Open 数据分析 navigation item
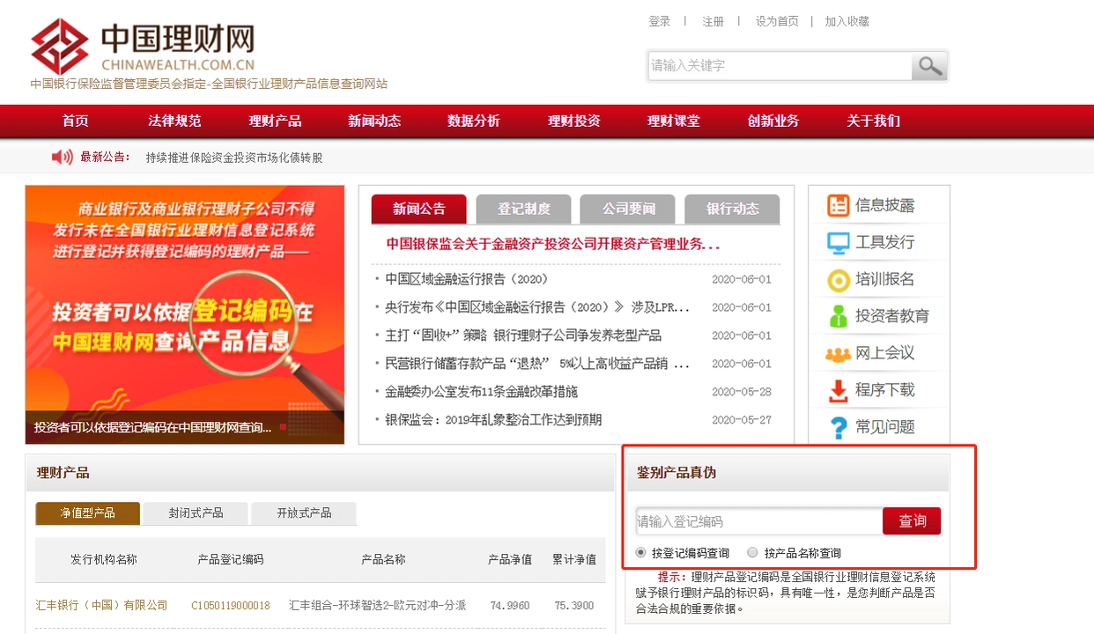 [474, 122]
